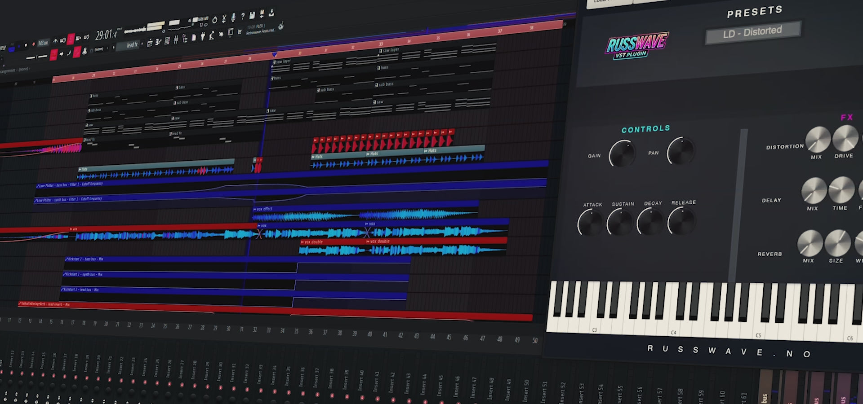Open help via question mark icon
Viewport: 863px width, 404px height.
(243, 16)
